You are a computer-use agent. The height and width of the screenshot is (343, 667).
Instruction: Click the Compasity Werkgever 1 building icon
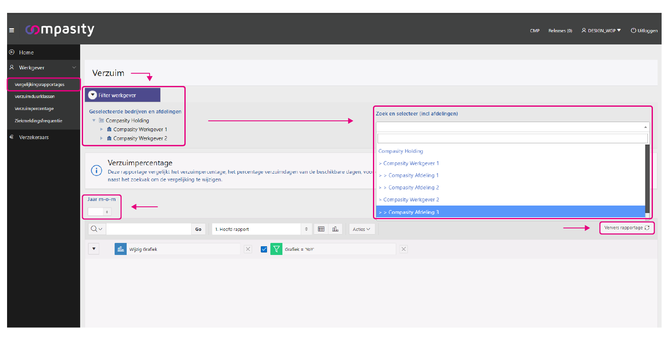pos(109,129)
